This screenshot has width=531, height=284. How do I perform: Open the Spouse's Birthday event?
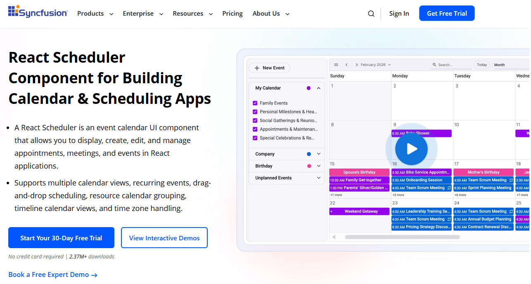pos(359,172)
